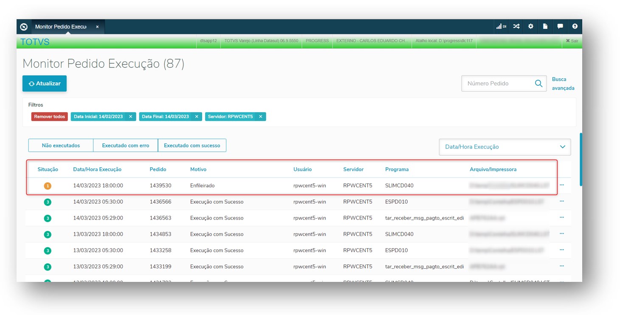Click the magnifier search icon for Número Pedido
Viewport: 620px width, 315px height.
point(538,84)
